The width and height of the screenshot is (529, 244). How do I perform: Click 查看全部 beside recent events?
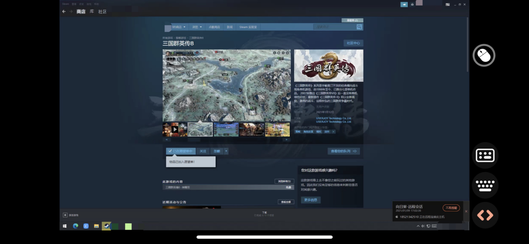(286, 202)
